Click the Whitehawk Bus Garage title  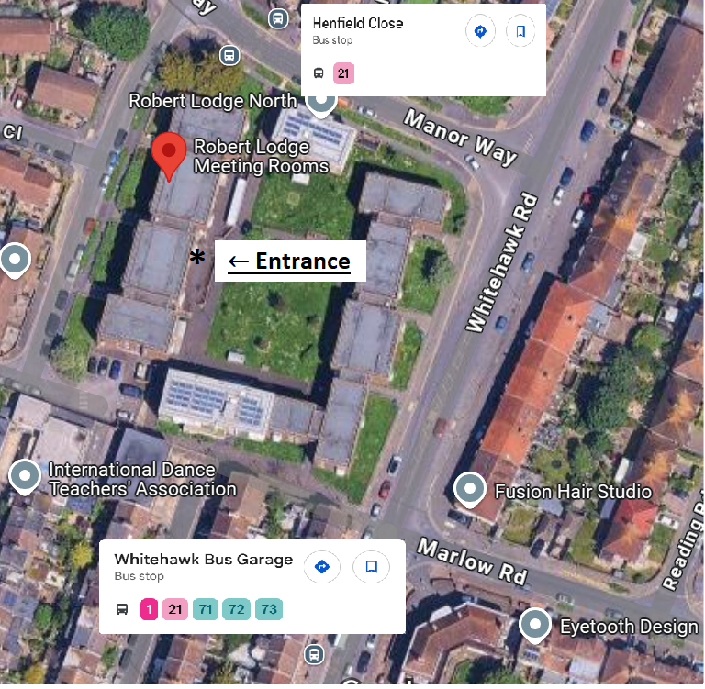pos(203,559)
